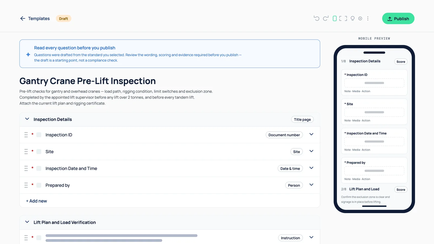Image resolution: width=434 pixels, height=244 pixels.
Task: Publish the template
Action: pos(398,18)
